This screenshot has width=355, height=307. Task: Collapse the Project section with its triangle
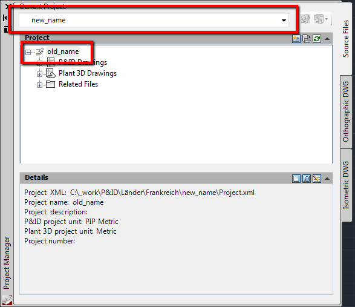point(327,39)
